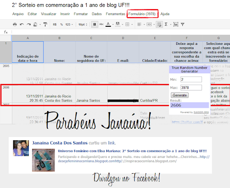Click the Undo arrow
Image resolution: width=230 pixels, height=188 pixels.
22,24
